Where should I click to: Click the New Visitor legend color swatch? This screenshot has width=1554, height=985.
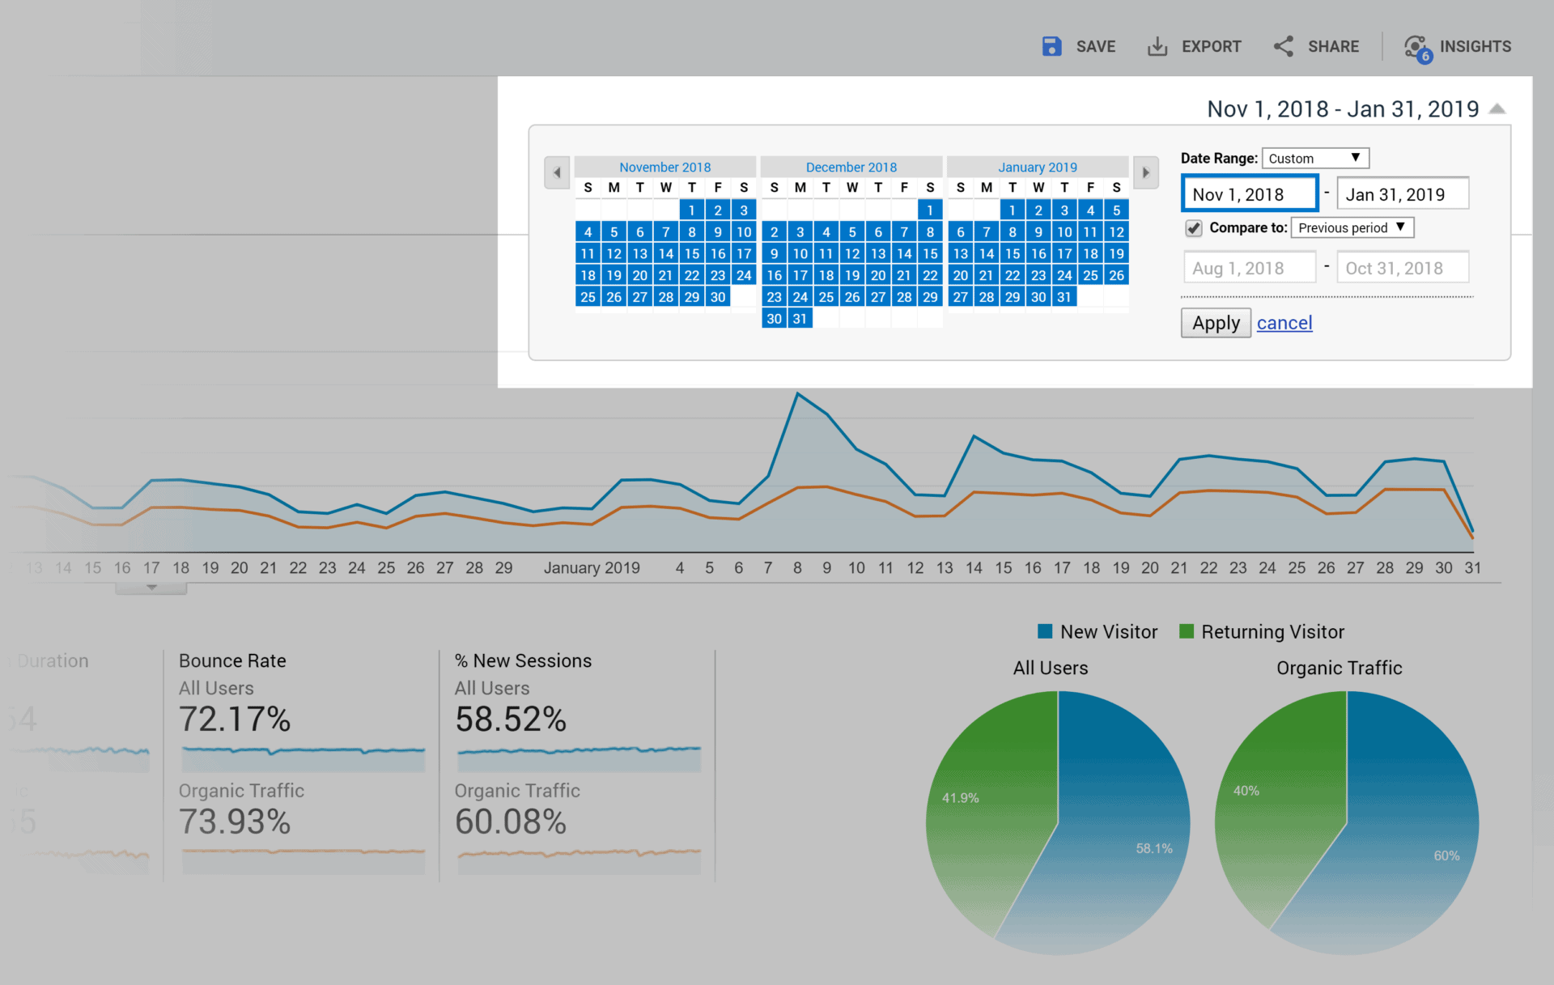pos(1044,631)
